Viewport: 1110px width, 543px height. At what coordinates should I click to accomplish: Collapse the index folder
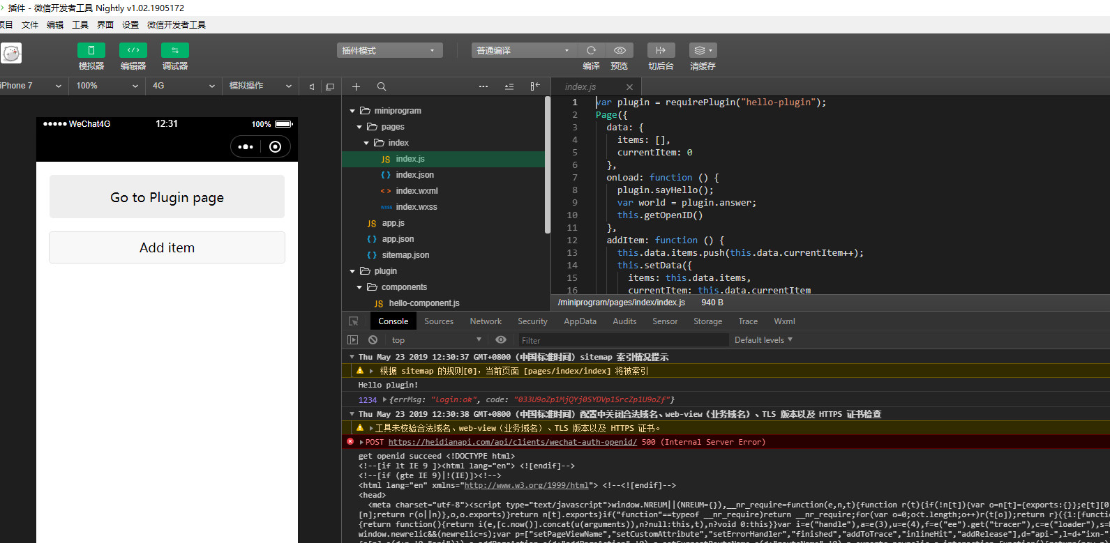click(366, 143)
